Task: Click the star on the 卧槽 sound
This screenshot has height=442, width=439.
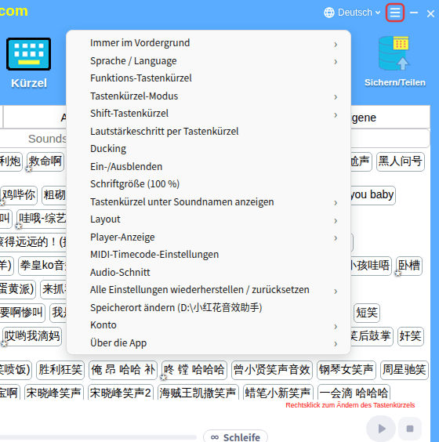Action: pos(397,273)
